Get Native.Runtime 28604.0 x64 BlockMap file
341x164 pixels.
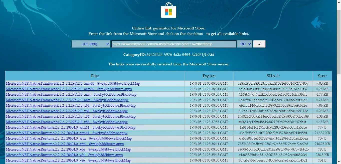click(x=68, y=149)
